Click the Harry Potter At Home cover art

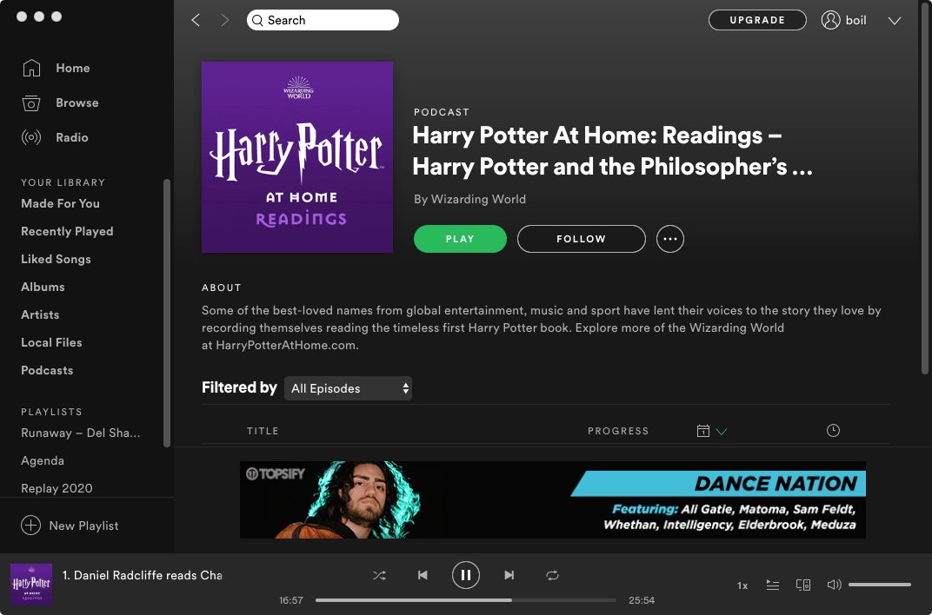pos(297,157)
